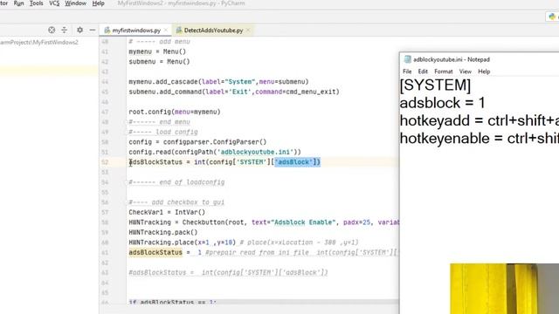Click the fold marker beside the end menu comment
559x314 pixels.
pyautogui.click(x=127, y=122)
